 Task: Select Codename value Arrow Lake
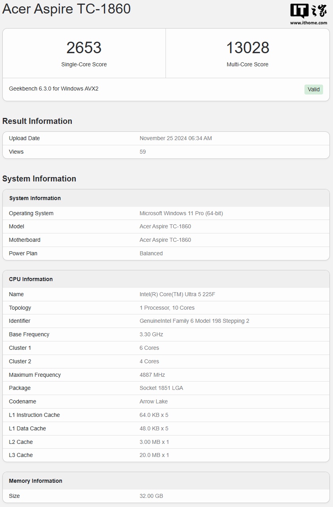point(154,401)
